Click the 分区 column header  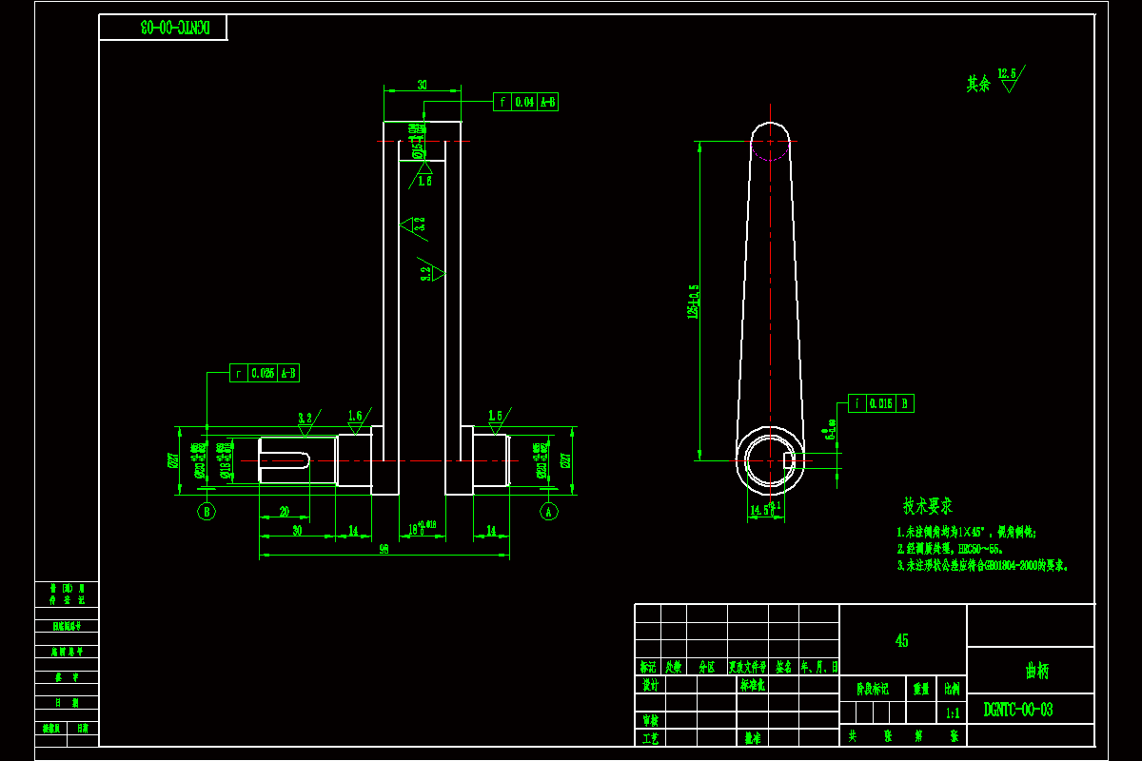pos(706,667)
